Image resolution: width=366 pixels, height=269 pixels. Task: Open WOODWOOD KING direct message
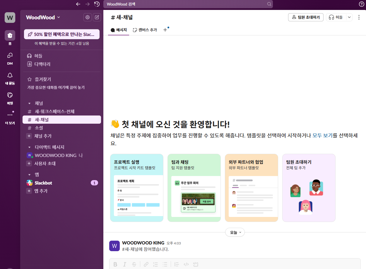click(x=62, y=155)
